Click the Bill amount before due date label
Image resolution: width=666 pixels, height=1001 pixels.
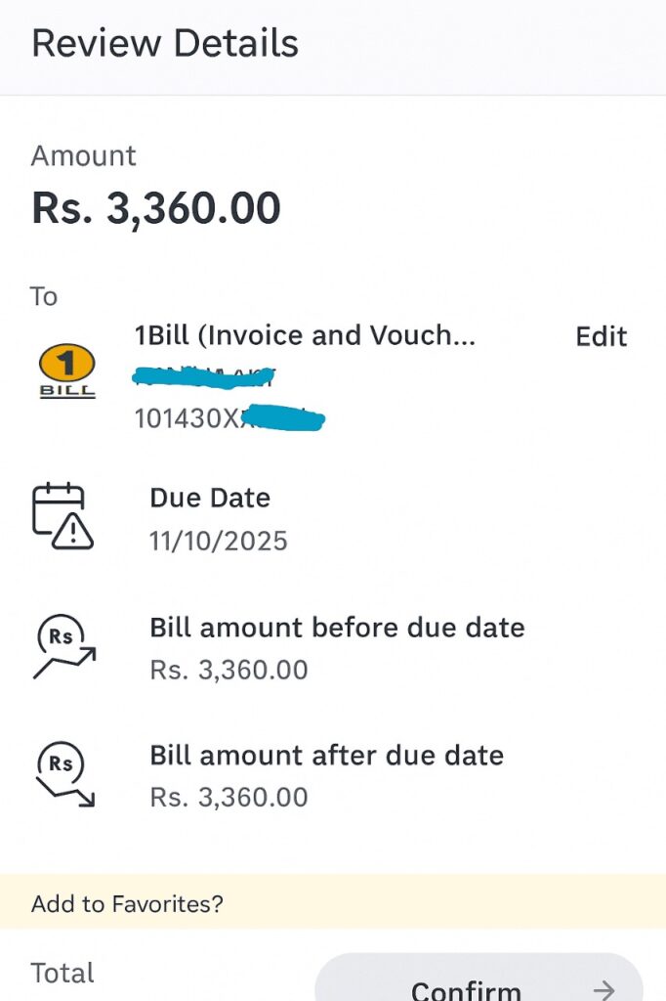[x=337, y=627]
